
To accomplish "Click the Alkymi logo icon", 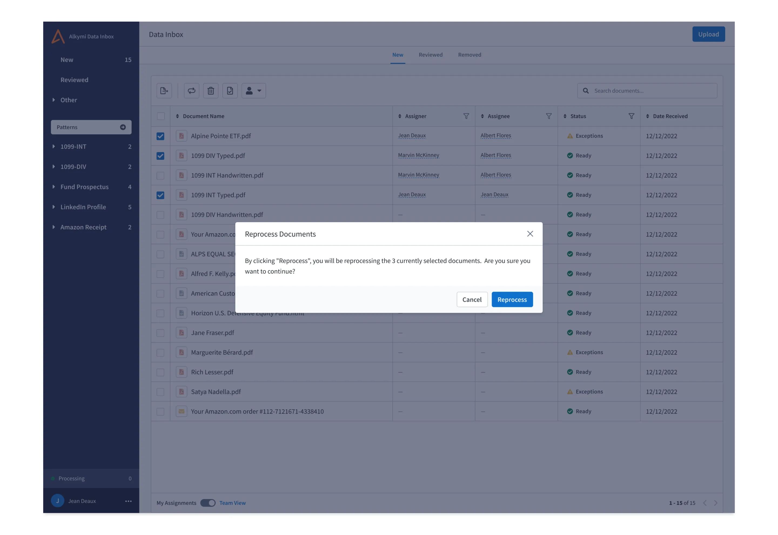I will [x=58, y=36].
